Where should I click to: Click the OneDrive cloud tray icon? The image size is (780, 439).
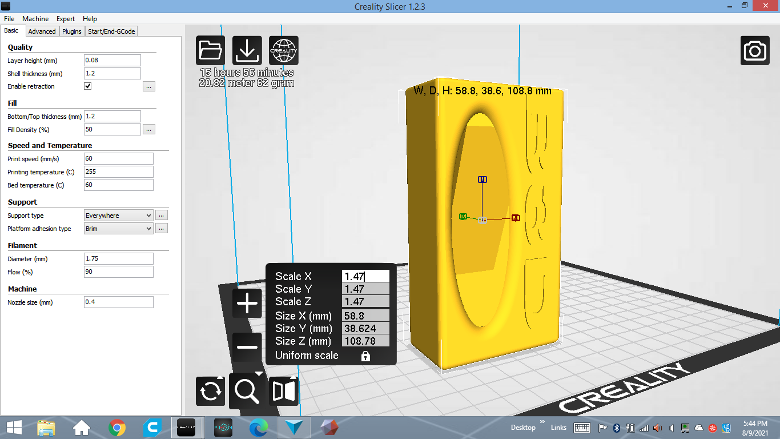click(699, 428)
